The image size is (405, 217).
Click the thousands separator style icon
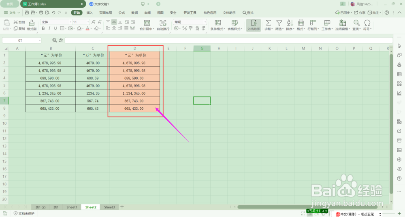[191, 28]
